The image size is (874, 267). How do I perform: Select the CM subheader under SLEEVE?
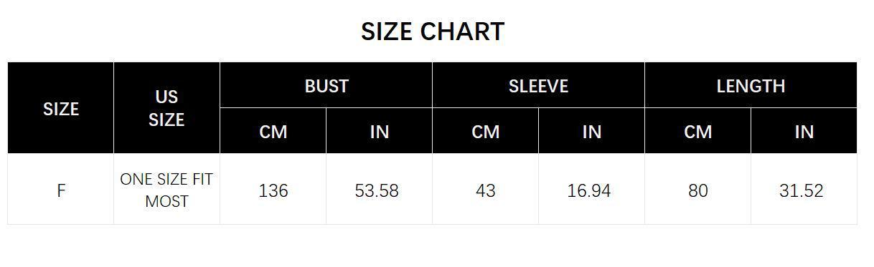[486, 131]
